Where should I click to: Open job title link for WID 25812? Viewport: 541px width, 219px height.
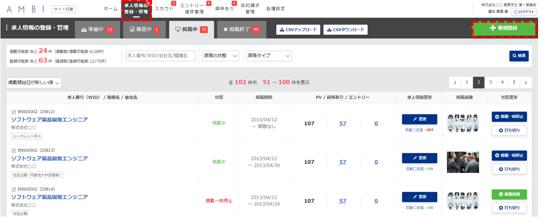[x=50, y=120]
